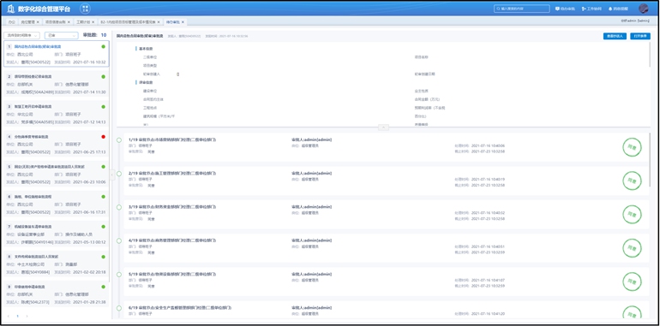Screen dimensions: 660x326
Task: Click processing time 2021-07-16 10:40:06
Action: click(489, 145)
